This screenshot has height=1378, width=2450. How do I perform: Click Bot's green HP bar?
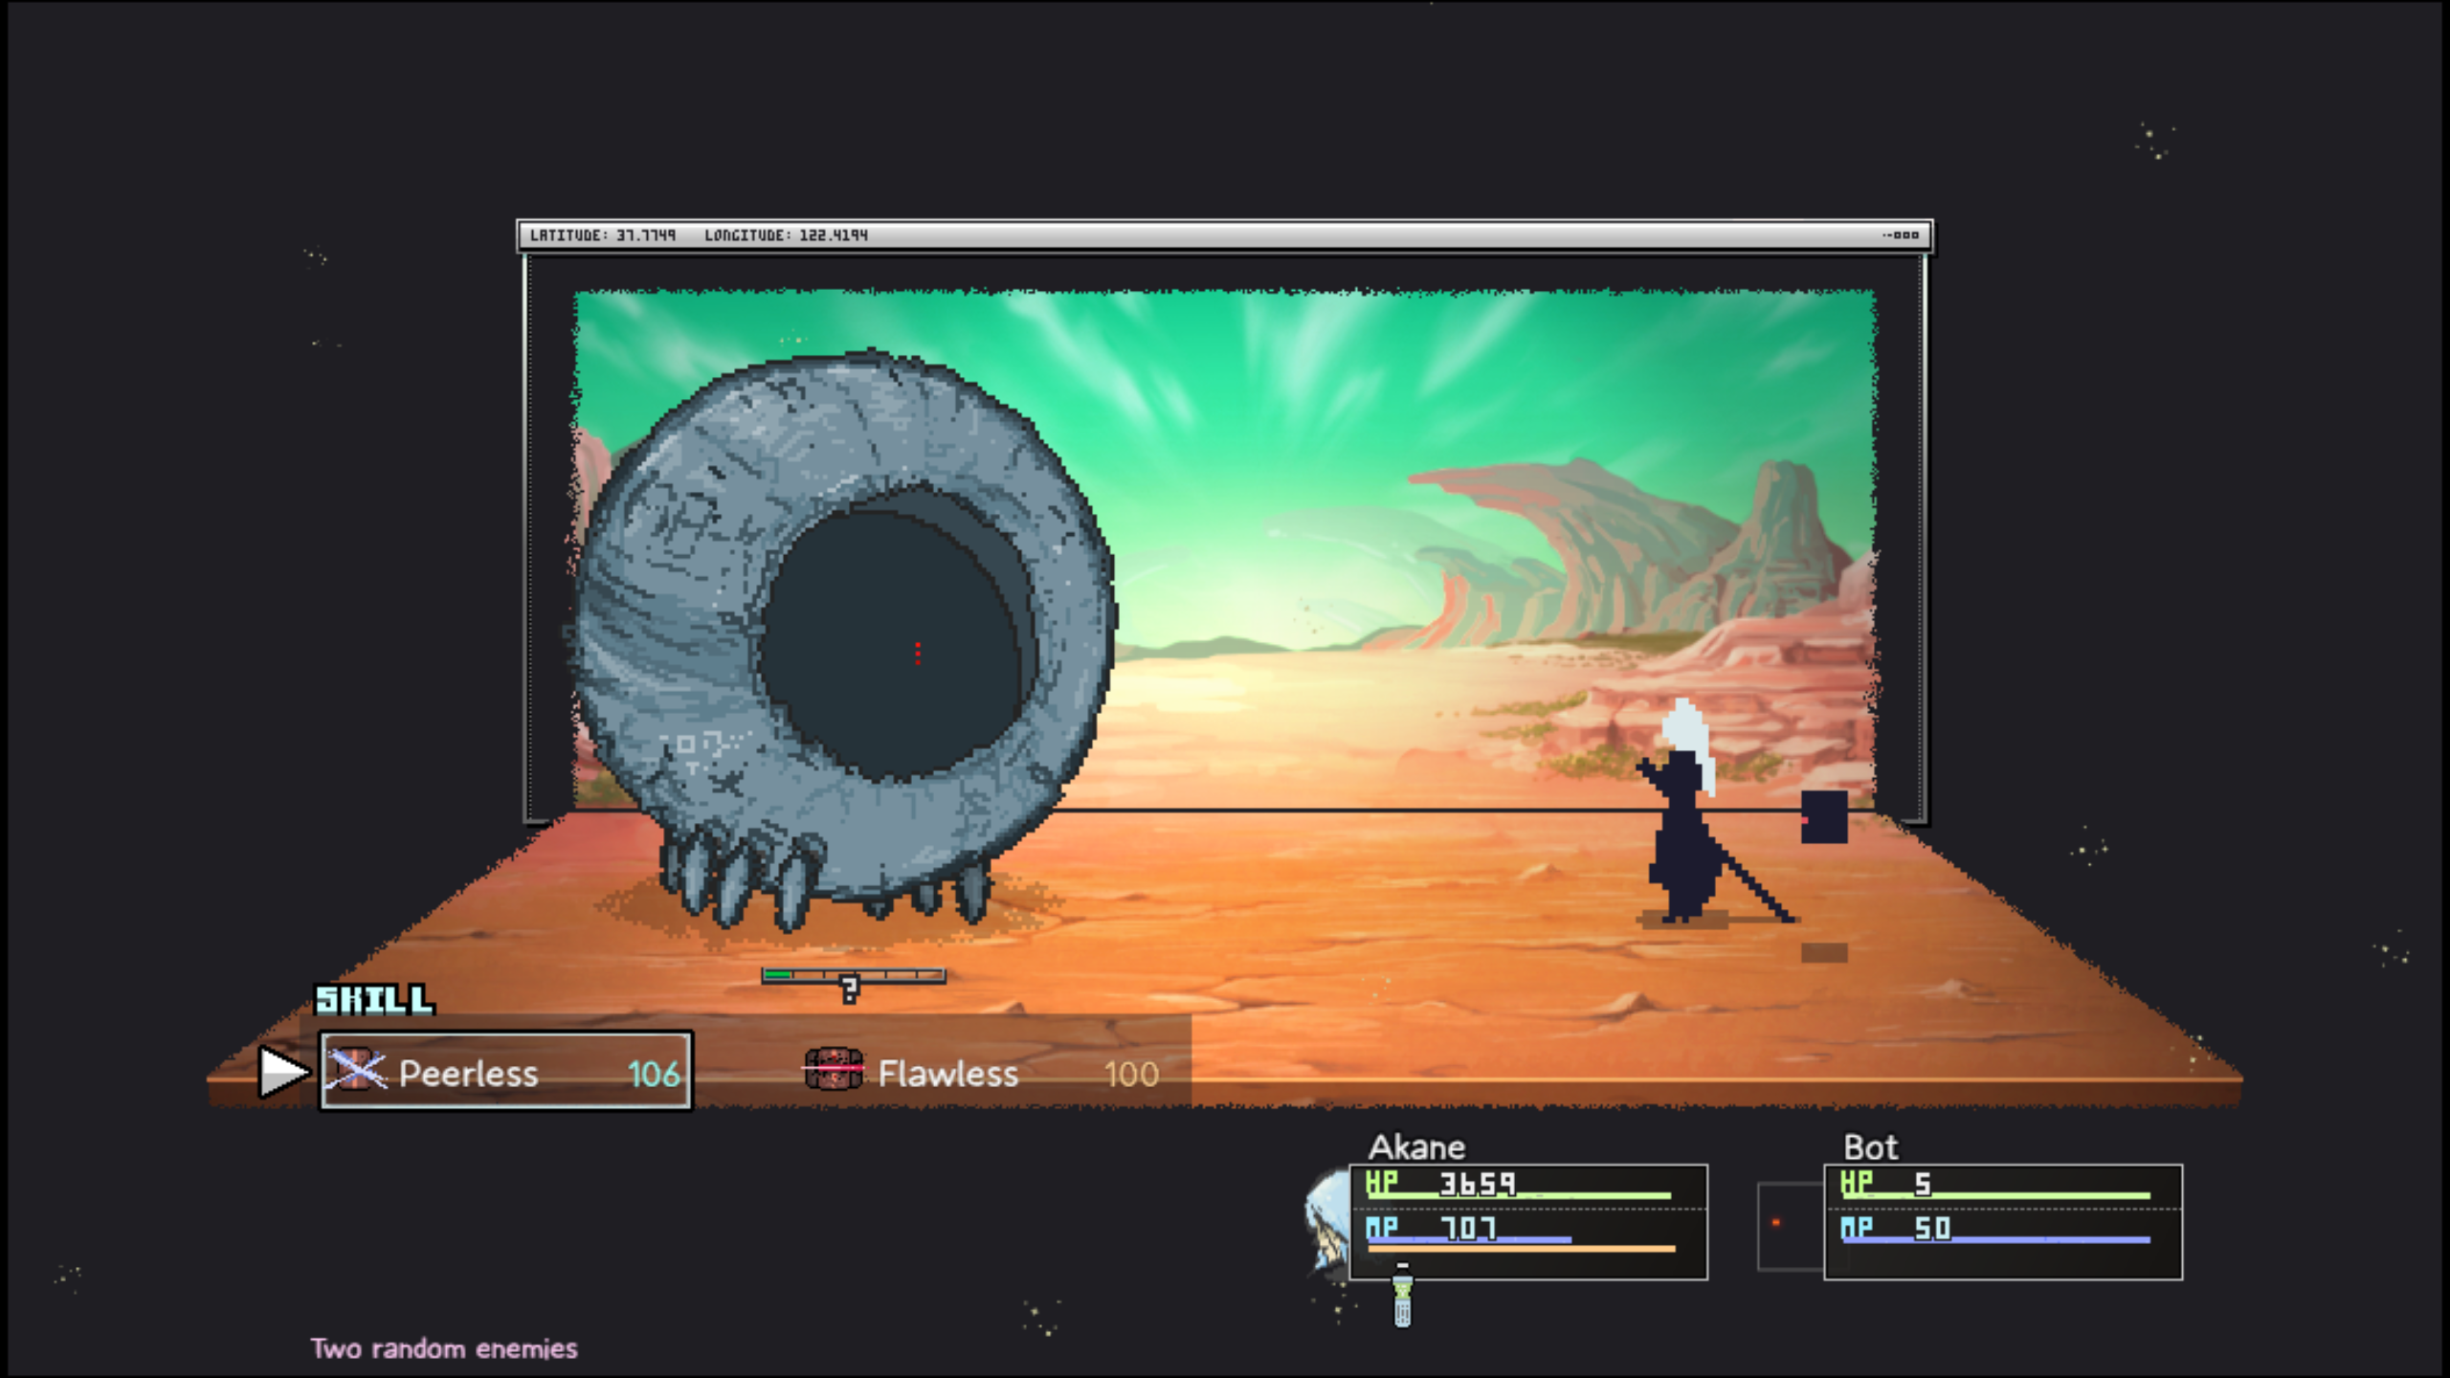tap(1995, 1195)
